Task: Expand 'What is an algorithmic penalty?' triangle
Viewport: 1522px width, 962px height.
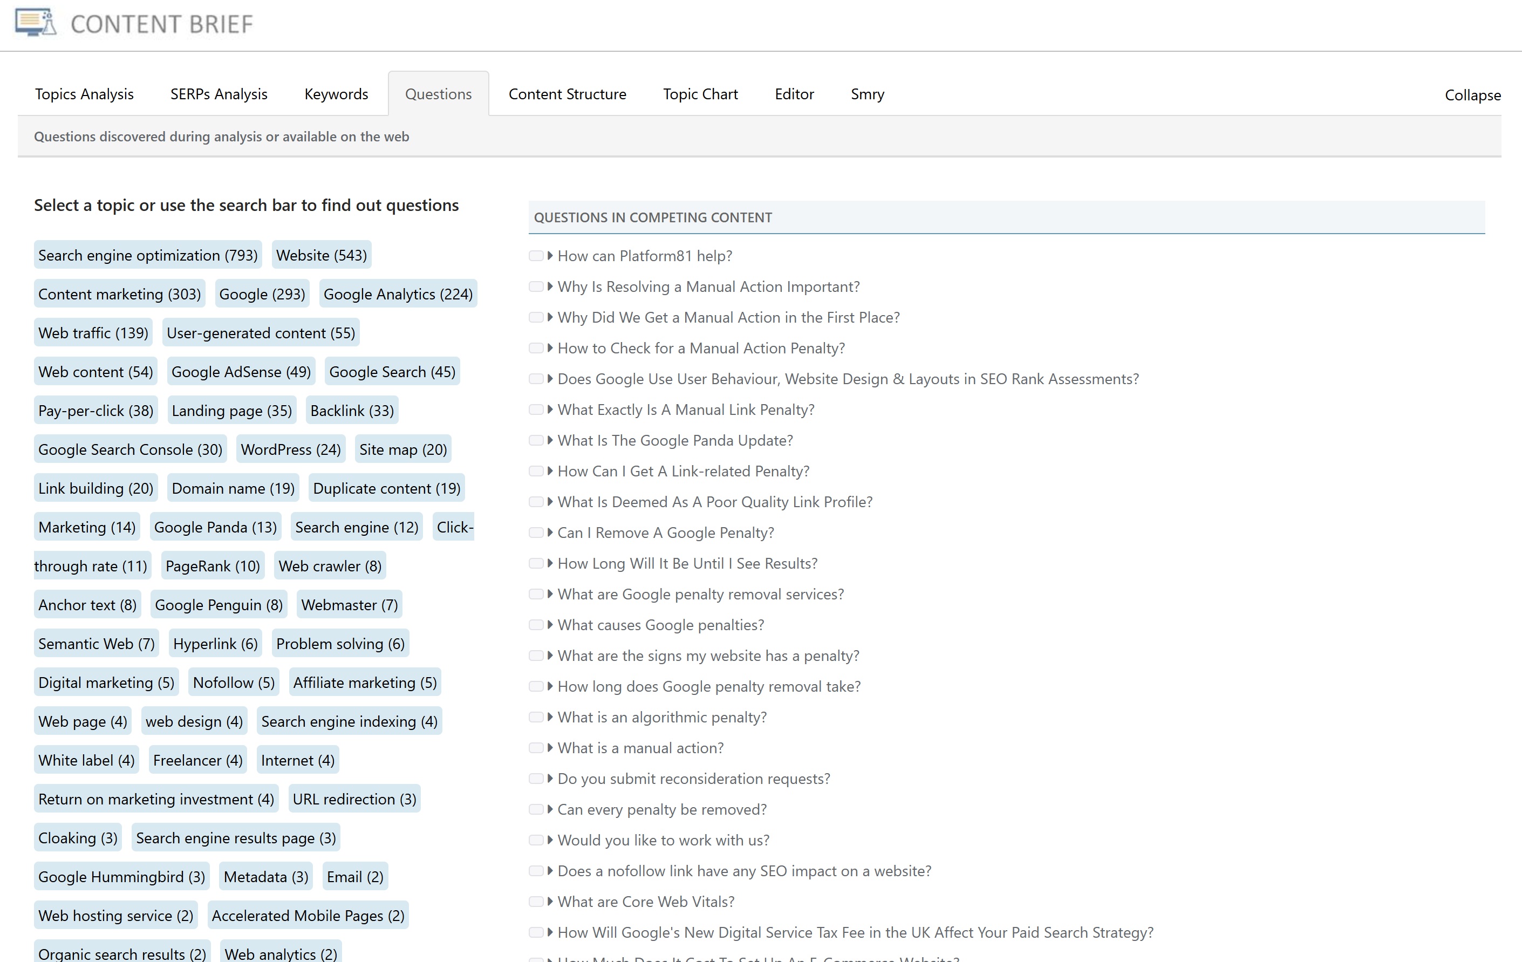Action: [550, 718]
